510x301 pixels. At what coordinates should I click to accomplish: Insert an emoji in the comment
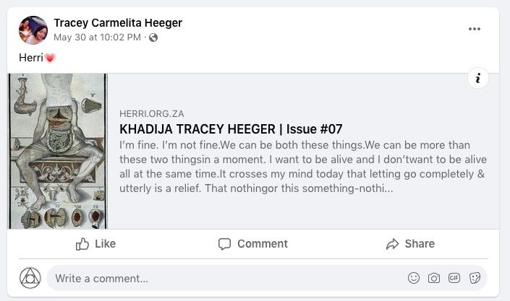[414, 278]
